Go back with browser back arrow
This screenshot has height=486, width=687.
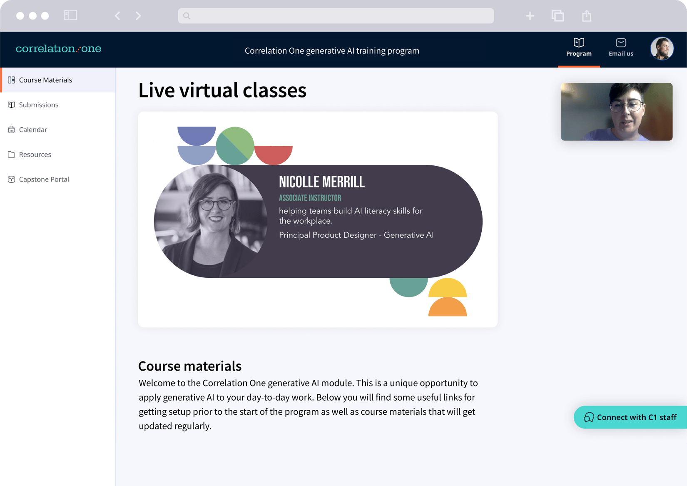pyautogui.click(x=117, y=16)
